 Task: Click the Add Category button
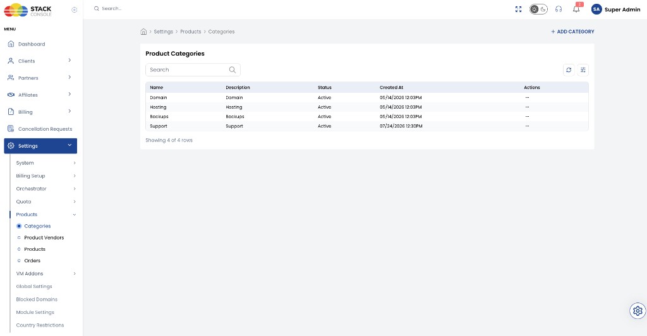572,32
